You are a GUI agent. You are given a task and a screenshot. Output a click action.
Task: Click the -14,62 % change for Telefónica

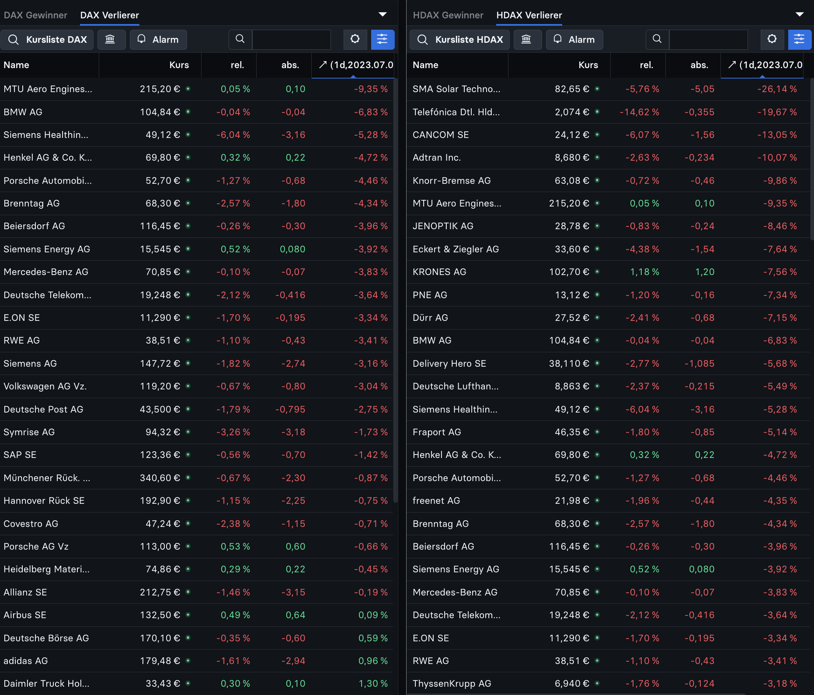pos(640,112)
